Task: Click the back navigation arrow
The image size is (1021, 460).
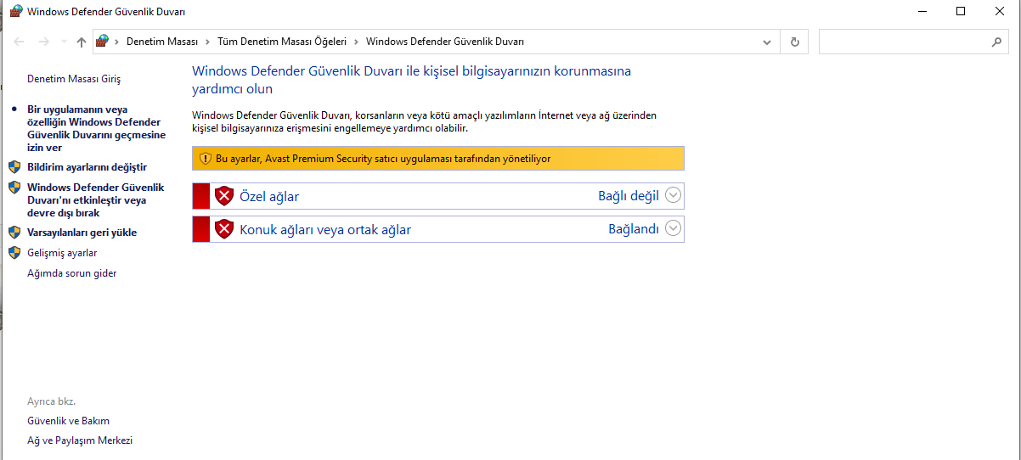Action: tap(20, 42)
